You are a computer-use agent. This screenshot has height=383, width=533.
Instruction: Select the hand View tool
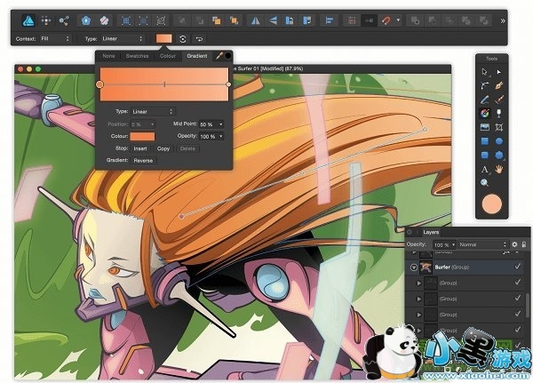tap(500, 168)
